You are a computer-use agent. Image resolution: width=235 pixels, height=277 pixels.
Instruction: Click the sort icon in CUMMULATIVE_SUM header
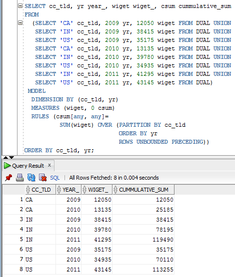pos(115,190)
